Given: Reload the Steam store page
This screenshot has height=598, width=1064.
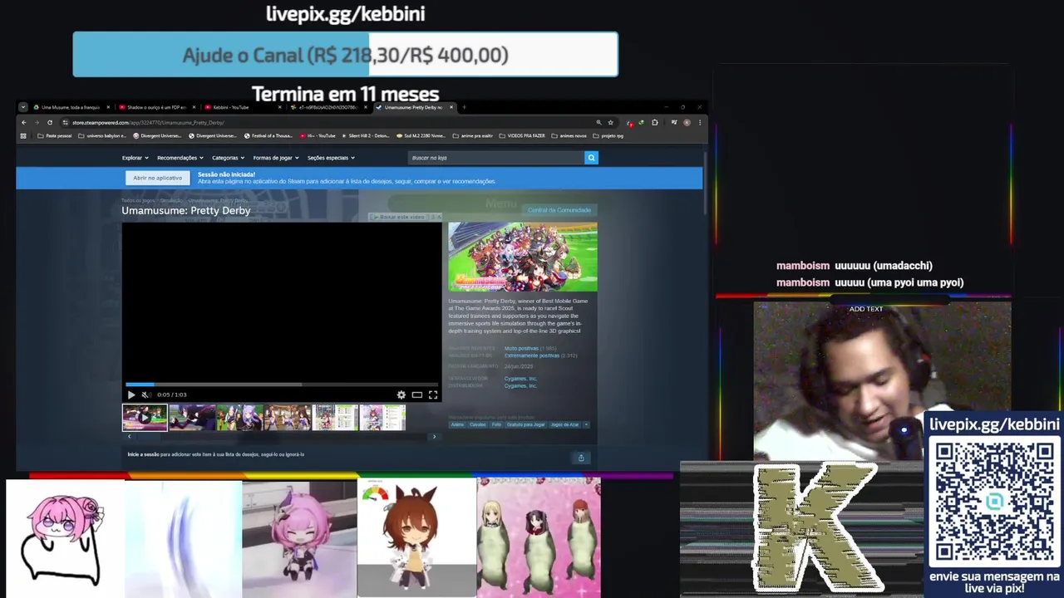Looking at the screenshot, I should [x=49, y=123].
